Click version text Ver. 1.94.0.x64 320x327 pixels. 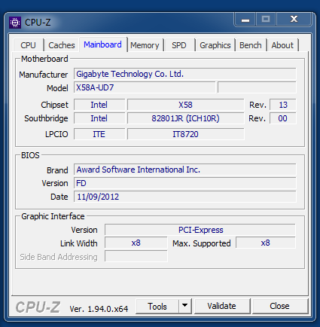pyautogui.click(x=99, y=309)
